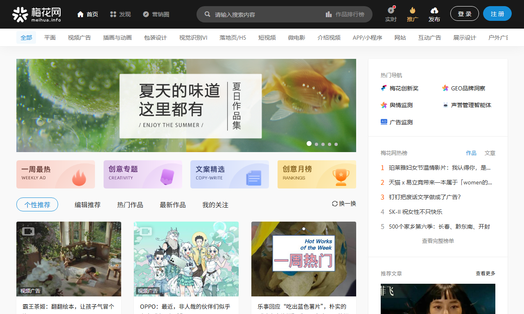This screenshot has height=314, width=524.
Task: Select the 视觉识别VI category tab
Action: (x=193, y=38)
